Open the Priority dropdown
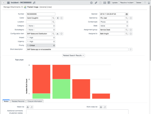This screenshot has width=151, height=114. pos(41,45)
